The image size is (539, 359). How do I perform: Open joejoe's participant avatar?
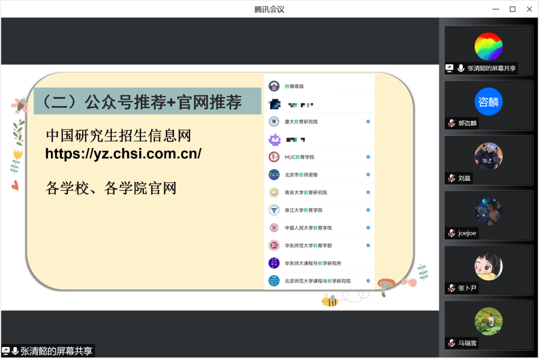coord(488,211)
